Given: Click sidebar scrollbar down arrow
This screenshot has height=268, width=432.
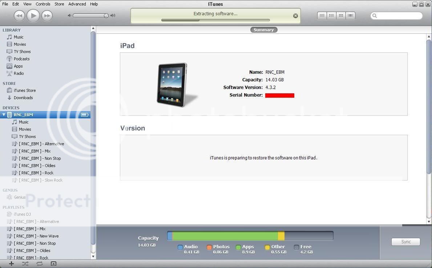Looking at the screenshot, I should [x=93, y=256].
